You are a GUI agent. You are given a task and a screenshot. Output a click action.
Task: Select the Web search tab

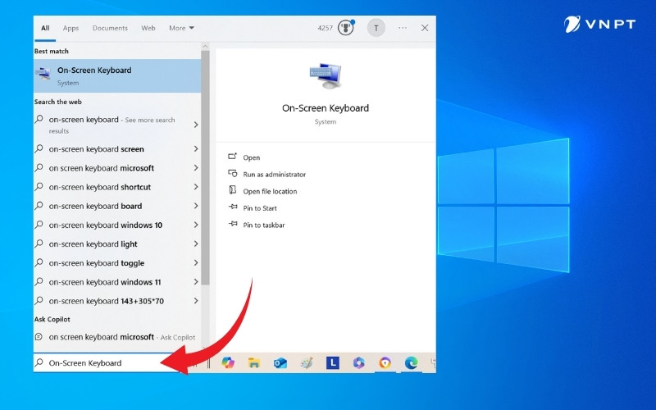148,28
